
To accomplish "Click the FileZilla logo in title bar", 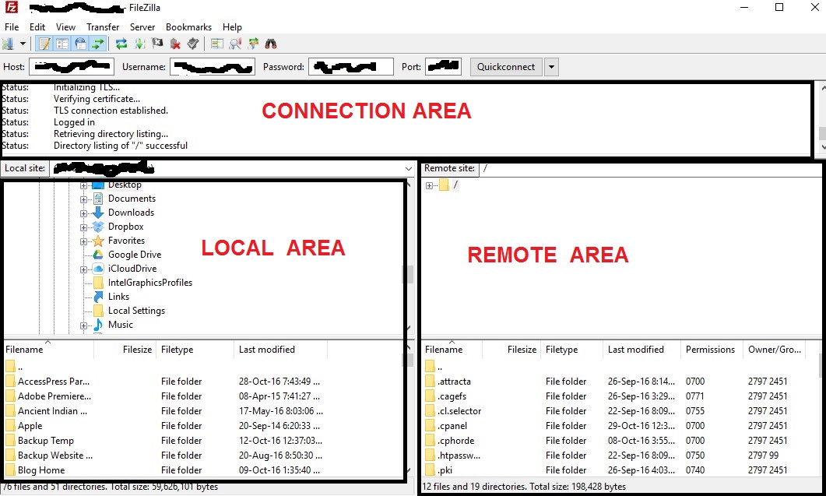I will [11, 7].
